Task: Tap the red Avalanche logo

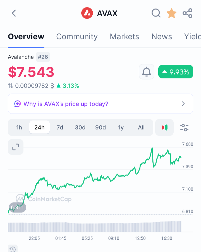Action: [87, 13]
